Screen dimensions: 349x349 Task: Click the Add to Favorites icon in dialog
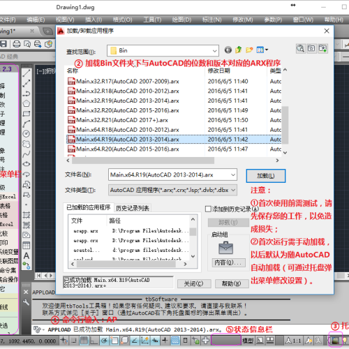(323, 48)
